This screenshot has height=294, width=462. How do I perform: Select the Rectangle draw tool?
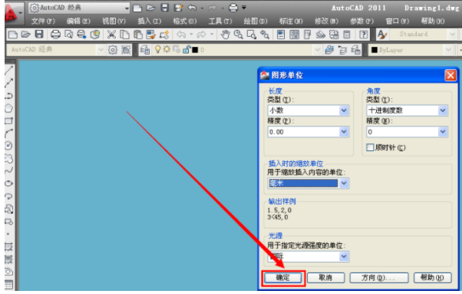coord(9,121)
